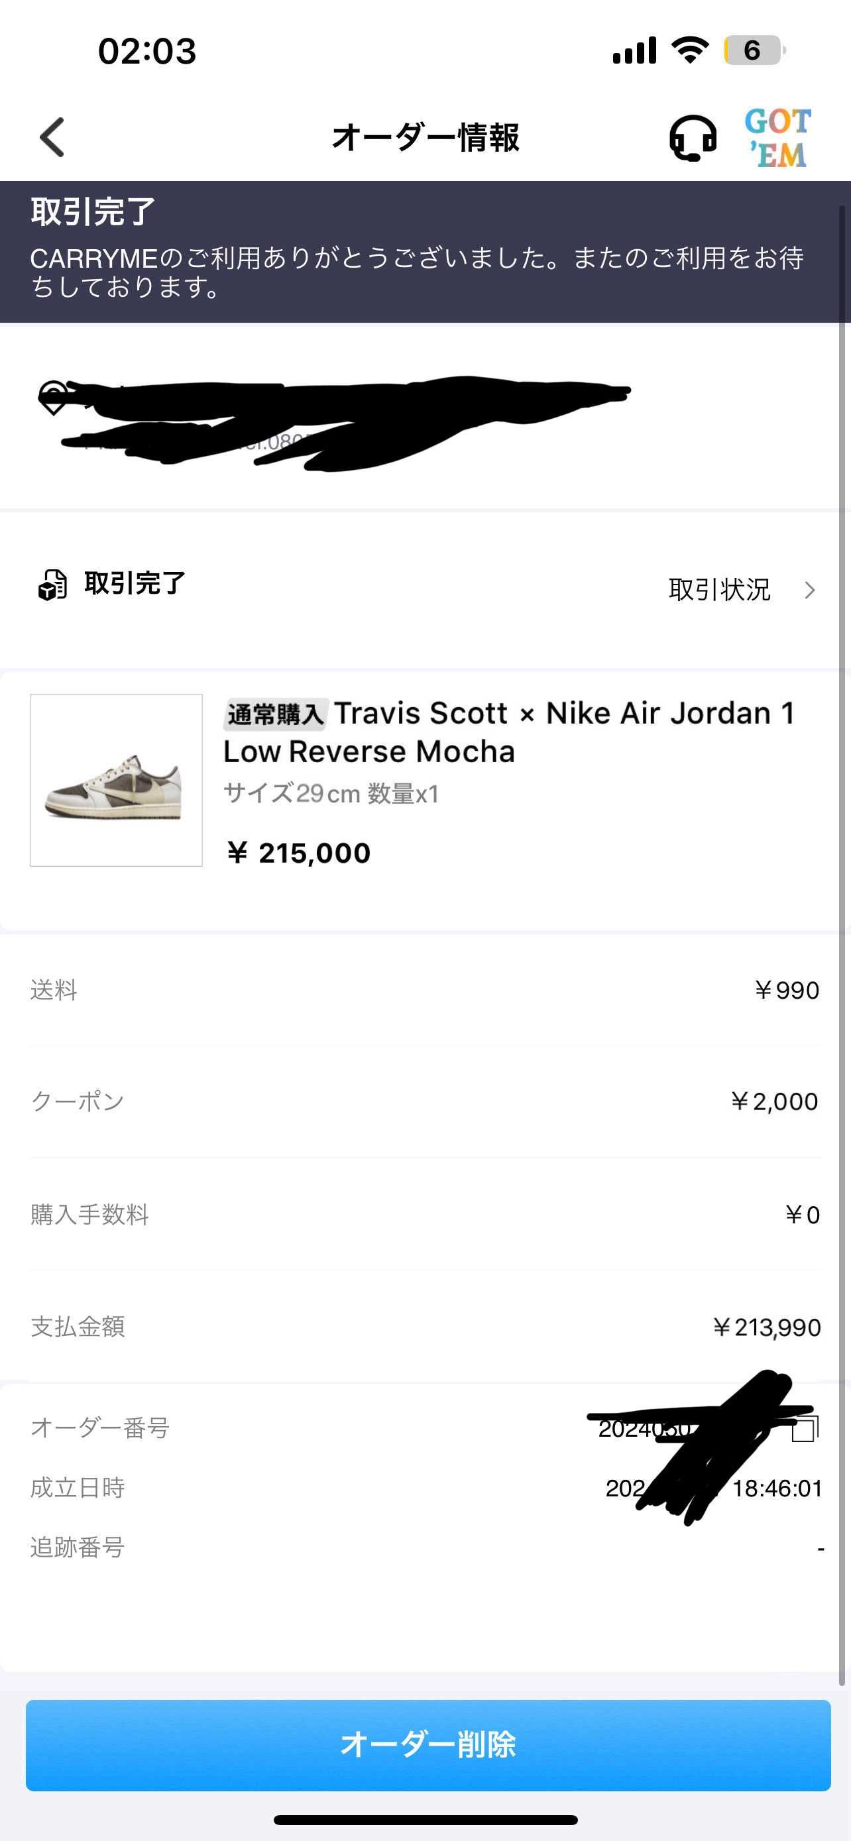Open the Reverse Mocha sneaker thumbnail

(x=117, y=780)
